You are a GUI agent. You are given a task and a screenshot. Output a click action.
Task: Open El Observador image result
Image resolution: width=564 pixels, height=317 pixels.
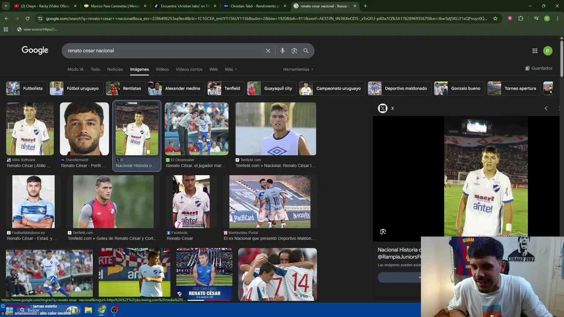point(197,129)
